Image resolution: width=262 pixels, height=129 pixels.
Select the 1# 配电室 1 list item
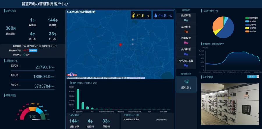tap(186, 84)
